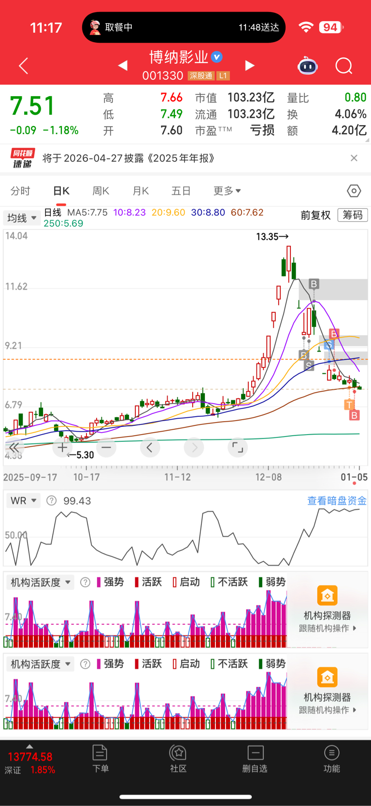Open the WR indicator help question mark

(51, 501)
